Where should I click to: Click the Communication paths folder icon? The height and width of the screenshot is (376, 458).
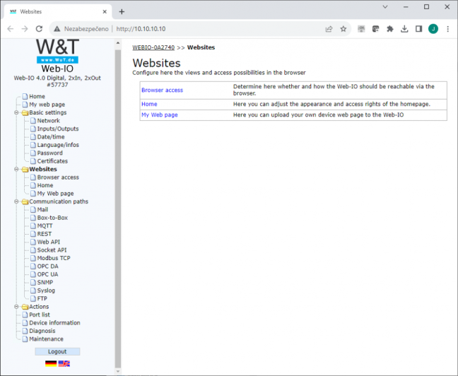25,201
